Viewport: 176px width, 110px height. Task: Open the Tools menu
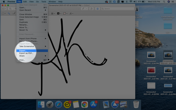tap(44, 2)
